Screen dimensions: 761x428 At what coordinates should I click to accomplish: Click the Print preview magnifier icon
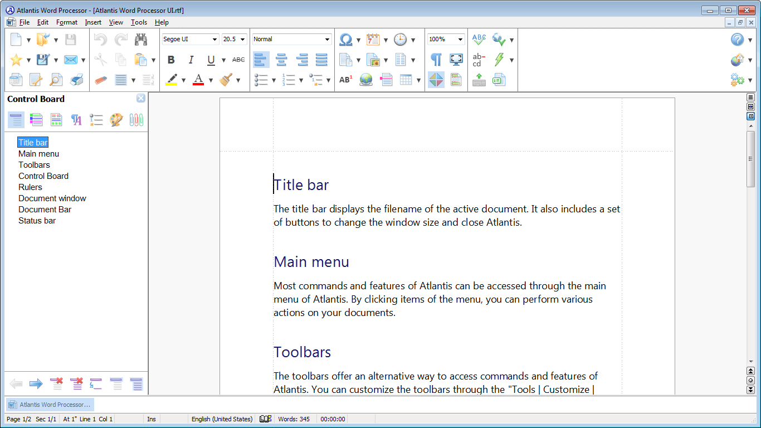[x=56, y=80]
